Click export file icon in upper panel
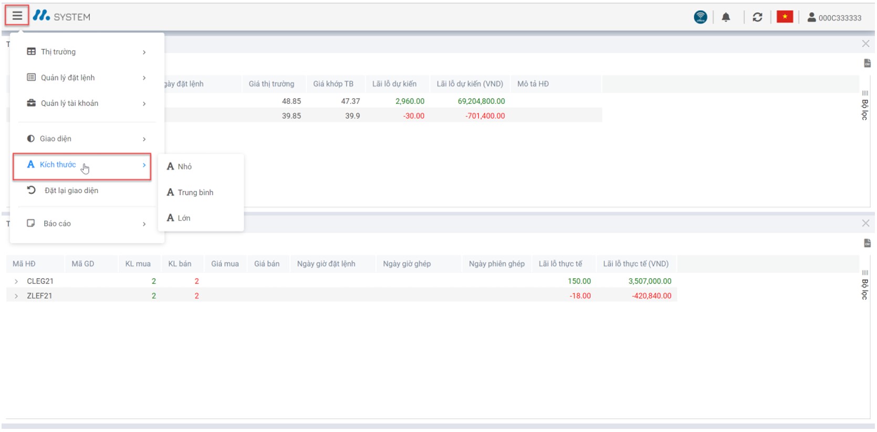 (x=867, y=64)
